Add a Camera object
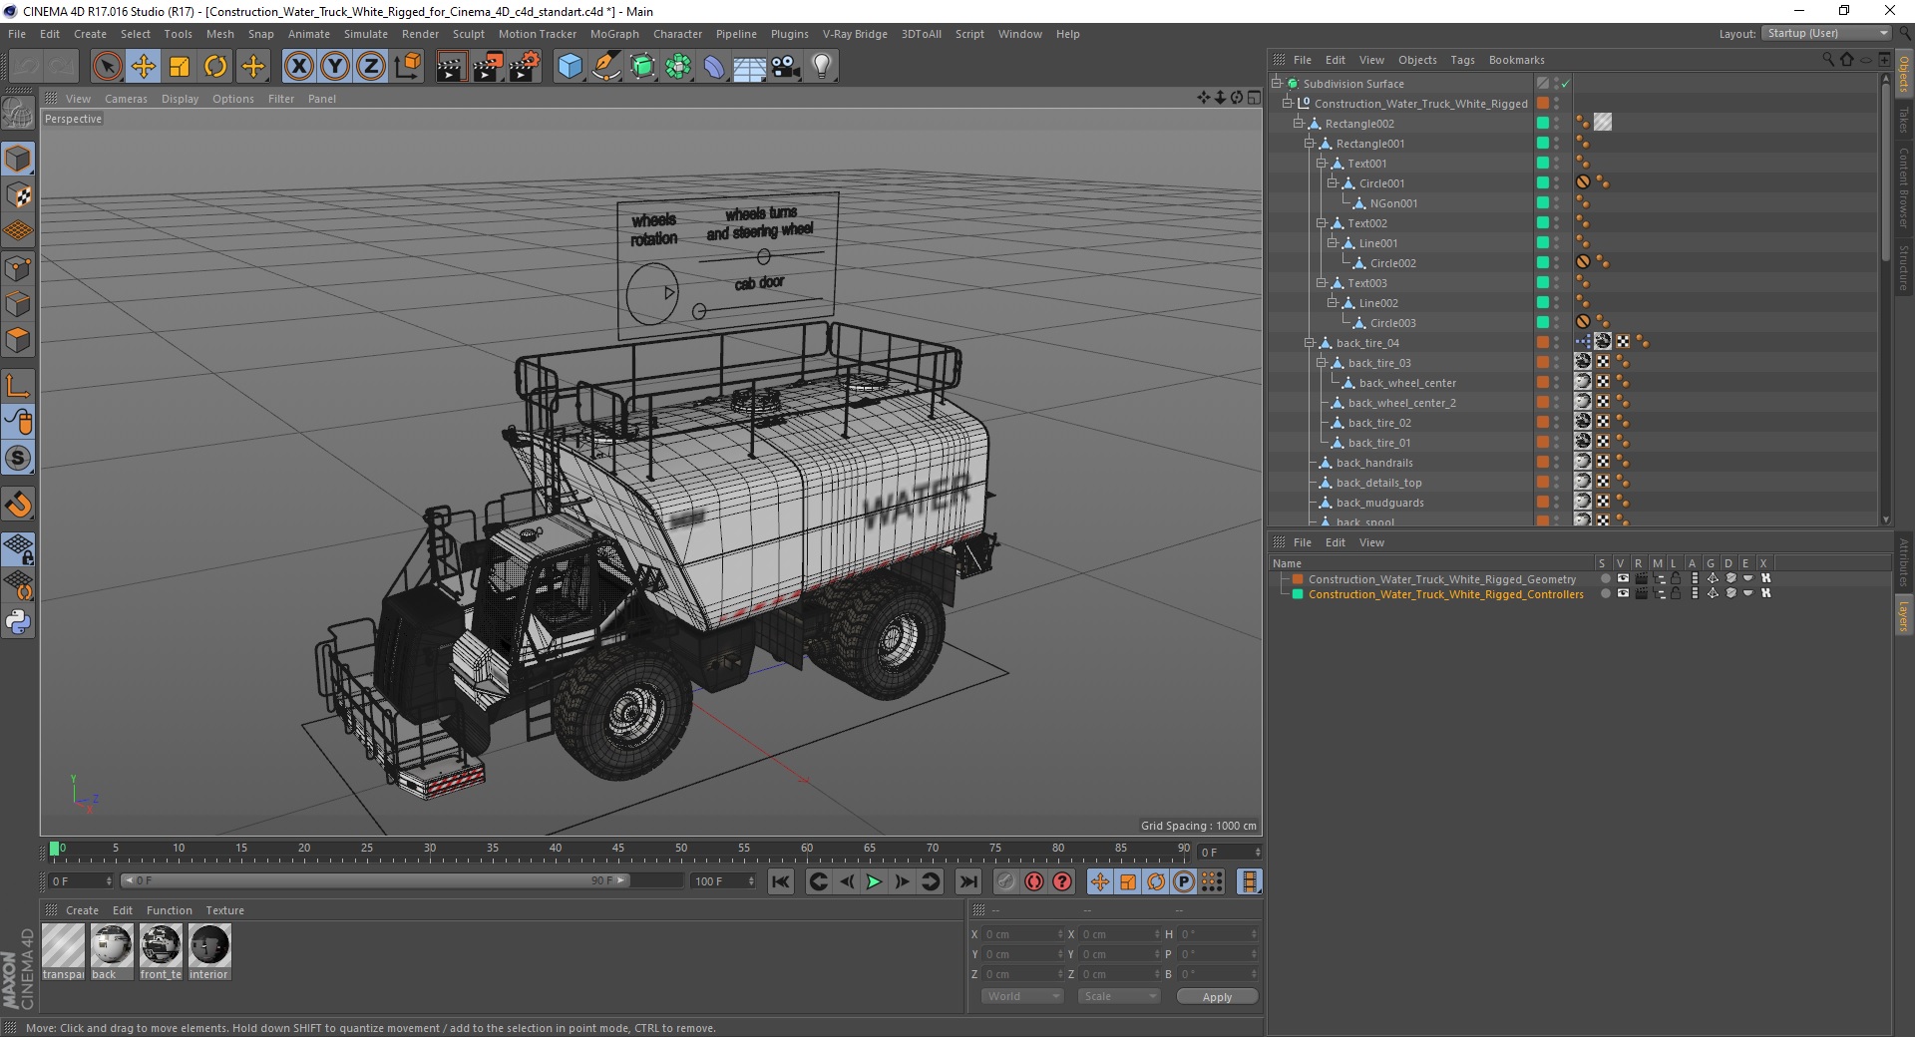The image size is (1915, 1037). pyautogui.click(x=786, y=67)
